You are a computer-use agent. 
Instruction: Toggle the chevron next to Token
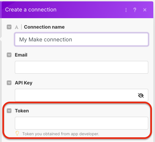(x=9, y=111)
